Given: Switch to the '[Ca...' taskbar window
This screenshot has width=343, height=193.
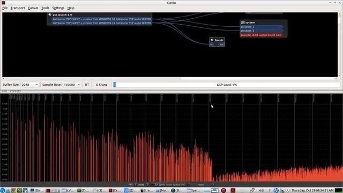Looking at the screenshot, I should click(x=115, y=190).
